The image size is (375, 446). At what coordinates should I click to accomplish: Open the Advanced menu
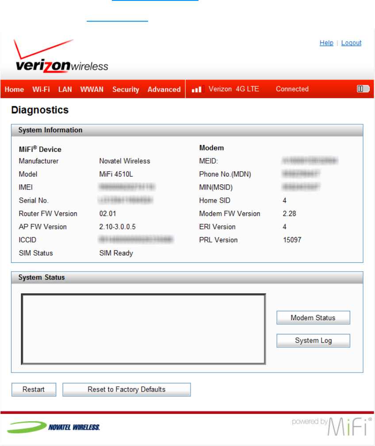click(x=164, y=89)
